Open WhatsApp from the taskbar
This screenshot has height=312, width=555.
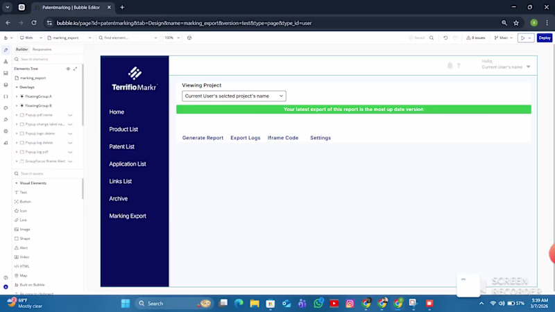[x=318, y=303]
